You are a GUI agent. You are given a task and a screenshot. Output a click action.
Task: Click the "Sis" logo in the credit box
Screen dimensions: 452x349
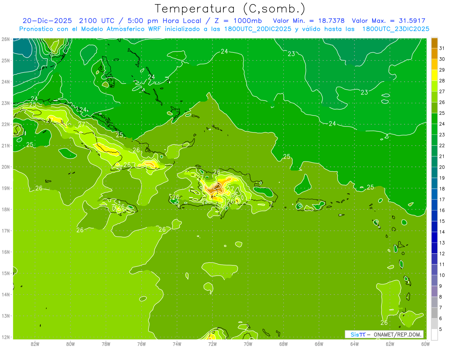[x=354, y=334]
